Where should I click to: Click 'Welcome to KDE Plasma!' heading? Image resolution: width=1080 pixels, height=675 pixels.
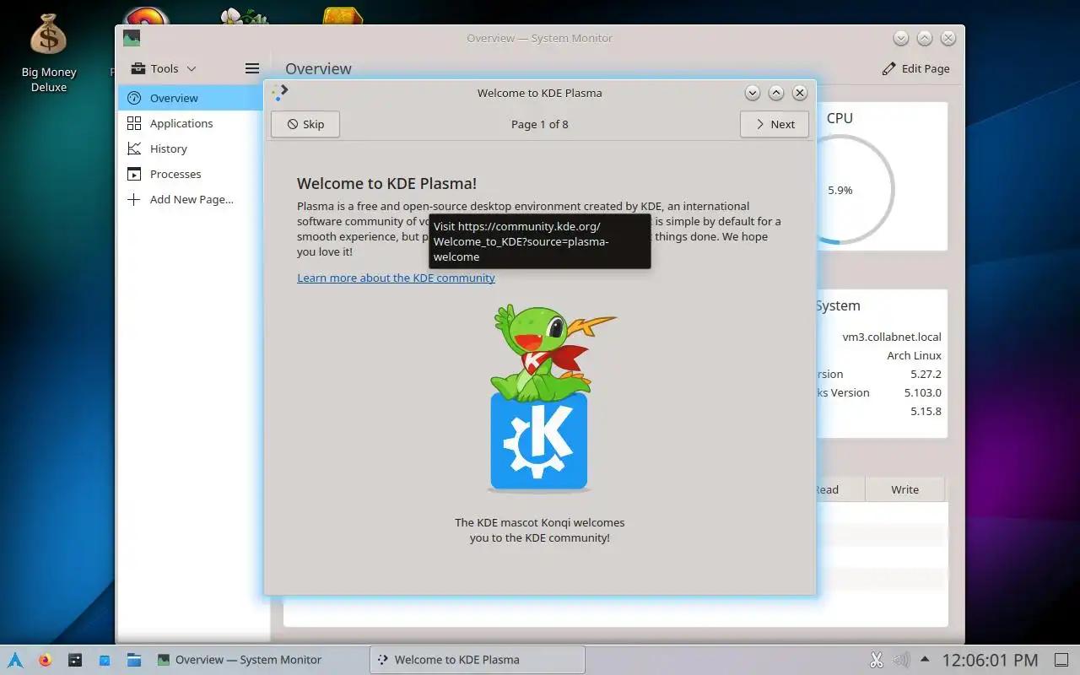[x=387, y=183]
